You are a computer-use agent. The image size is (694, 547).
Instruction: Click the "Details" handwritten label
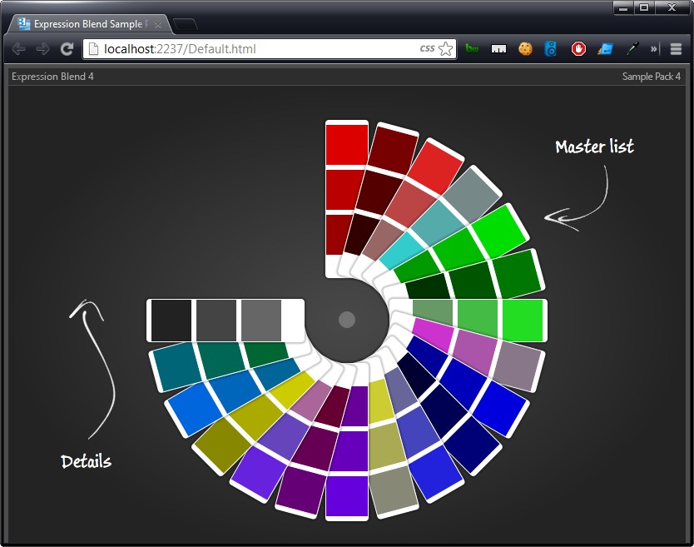(x=87, y=461)
